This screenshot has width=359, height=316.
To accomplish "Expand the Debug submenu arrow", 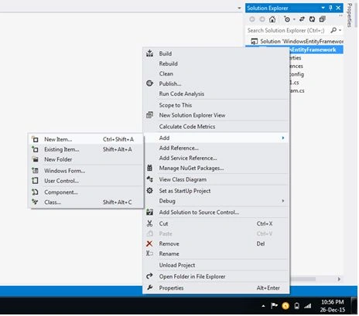I will [x=283, y=201].
